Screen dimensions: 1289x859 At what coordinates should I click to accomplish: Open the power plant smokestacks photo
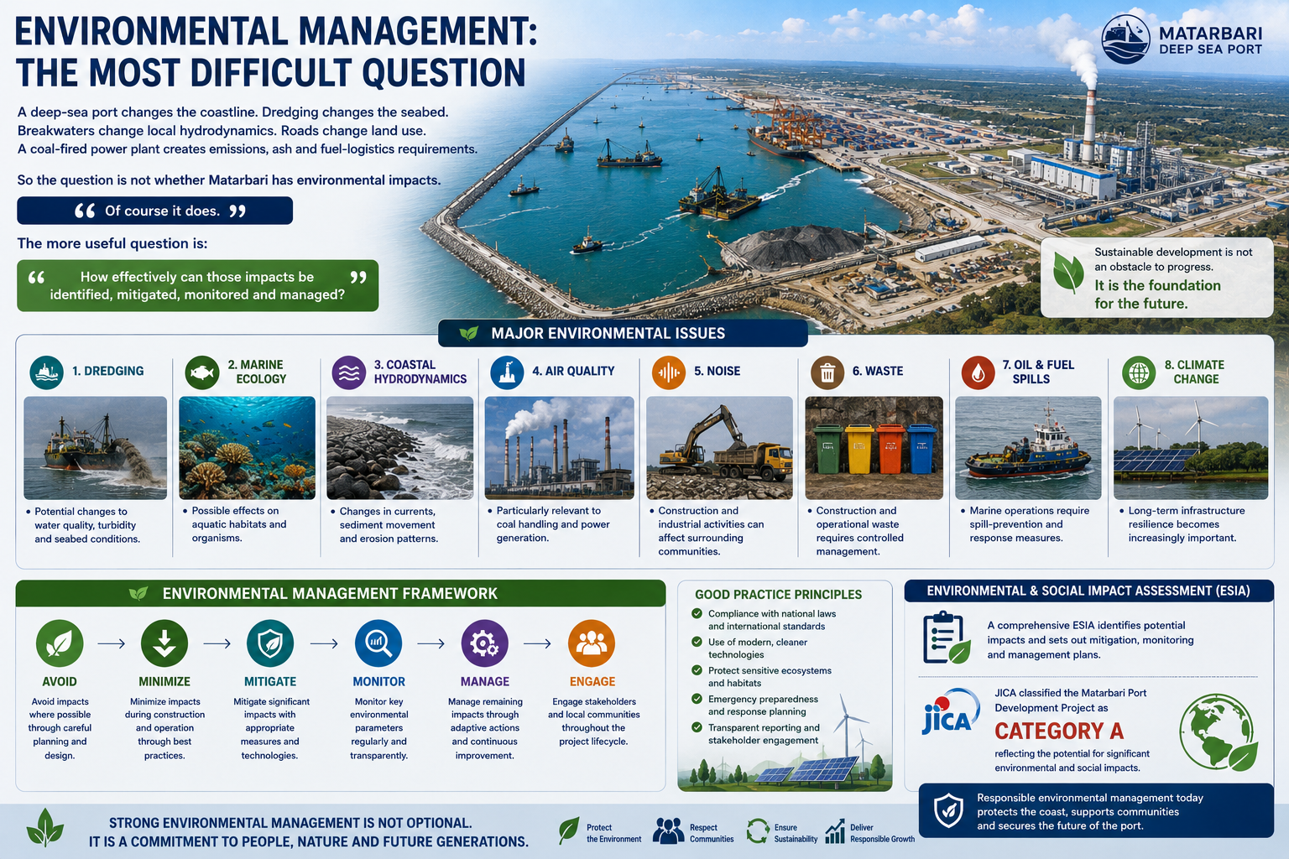pos(560,448)
